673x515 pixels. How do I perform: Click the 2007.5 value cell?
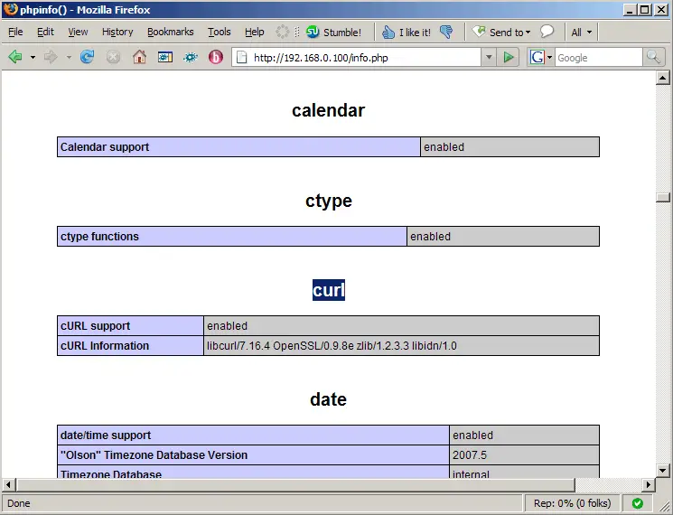coord(524,455)
